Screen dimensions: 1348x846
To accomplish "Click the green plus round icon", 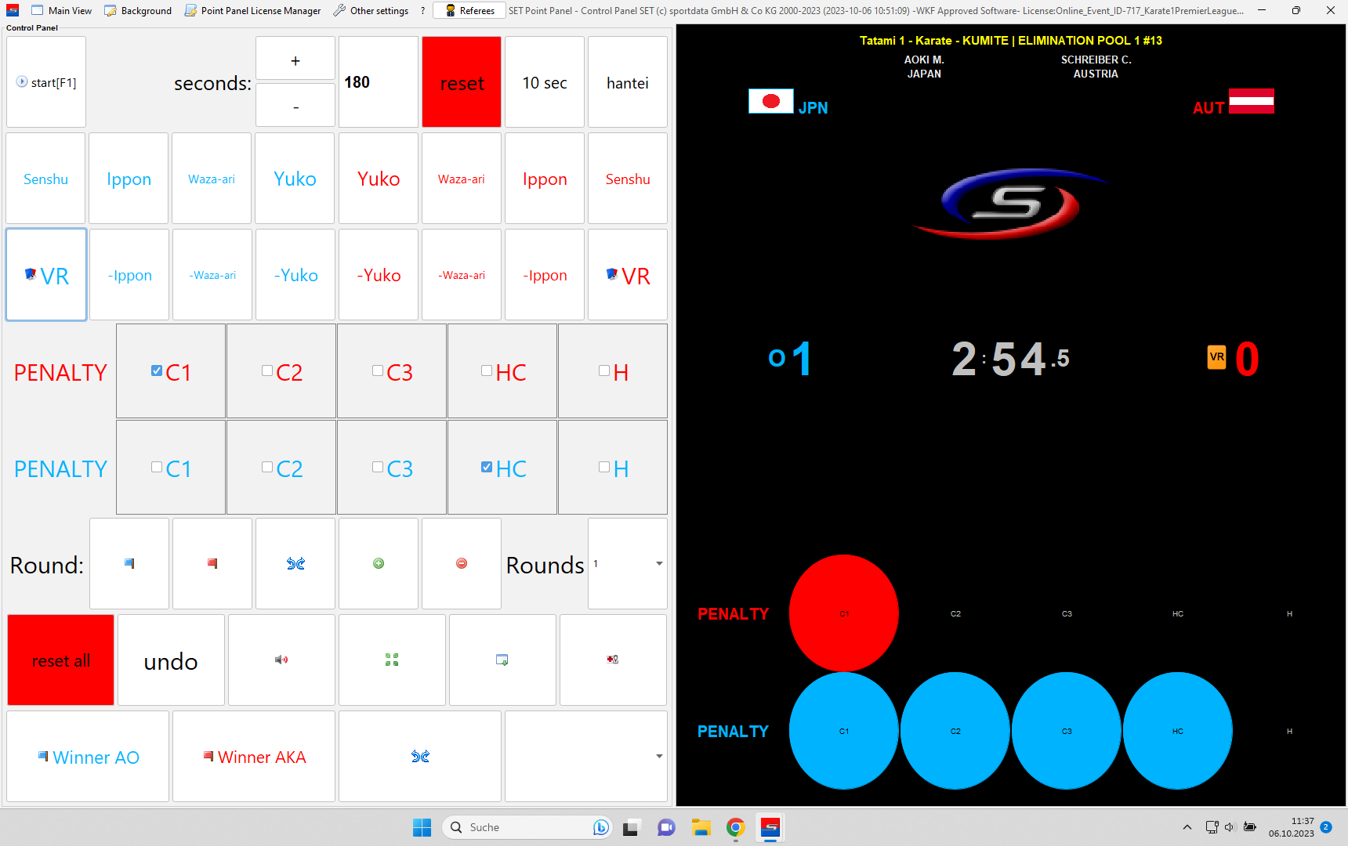I will click(x=379, y=563).
